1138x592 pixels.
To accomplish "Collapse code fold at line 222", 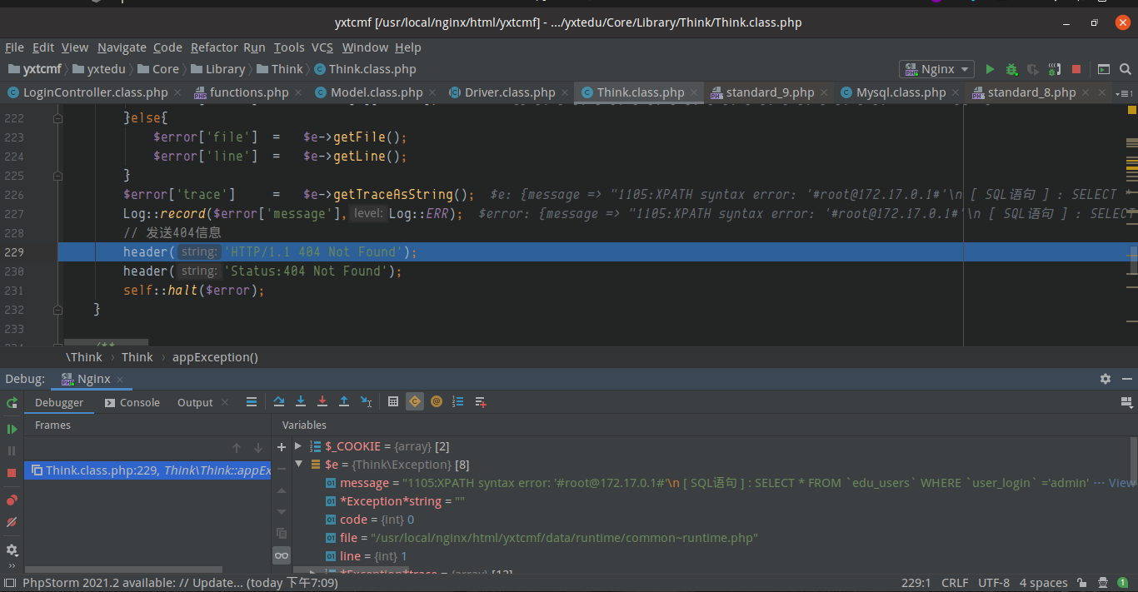I will tap(57, 118).
